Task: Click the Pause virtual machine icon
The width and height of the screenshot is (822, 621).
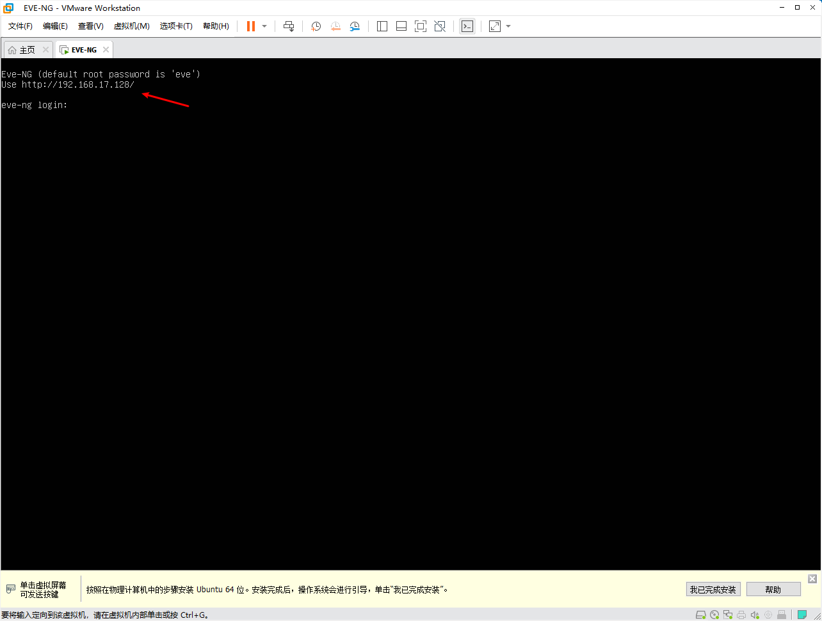Action: (x=250, y=26)
